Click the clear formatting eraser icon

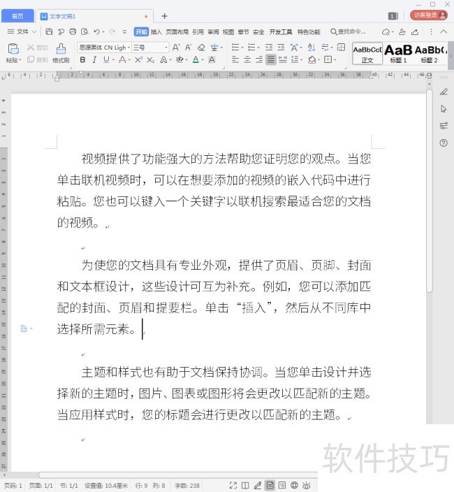pyautogui.click(x=201, y=48)
